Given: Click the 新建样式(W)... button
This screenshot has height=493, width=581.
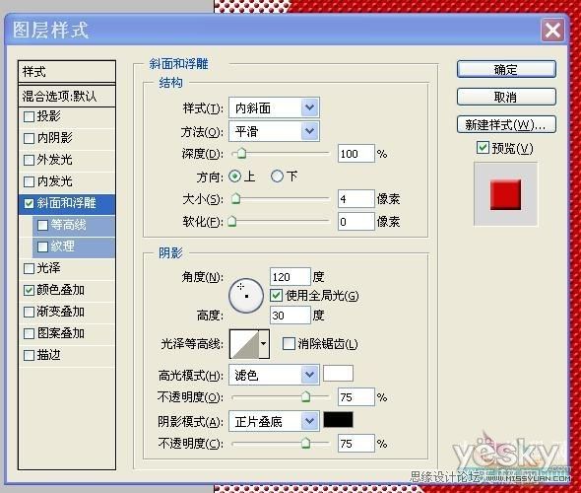Looking at the screenshot, I should pos(506,124).
